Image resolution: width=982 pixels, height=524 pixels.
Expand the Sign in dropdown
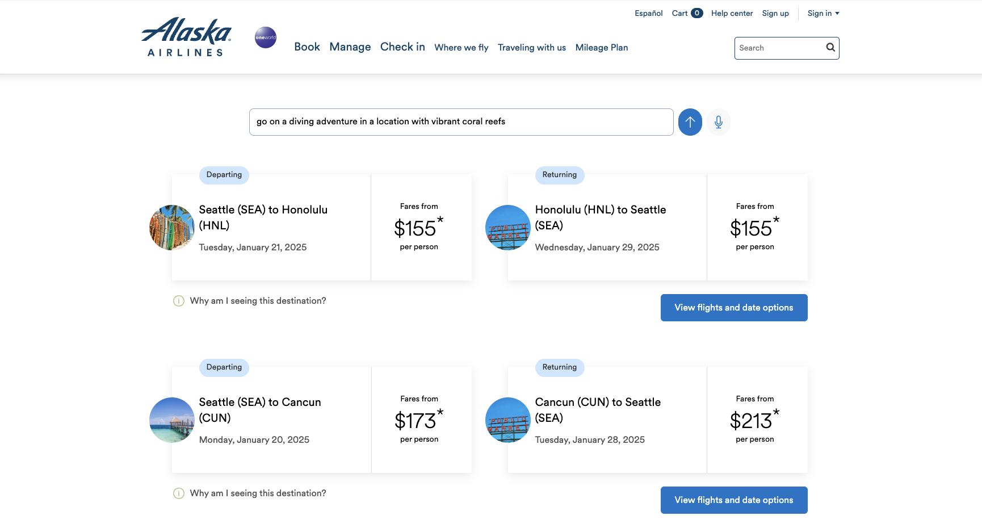click(823, 13)
